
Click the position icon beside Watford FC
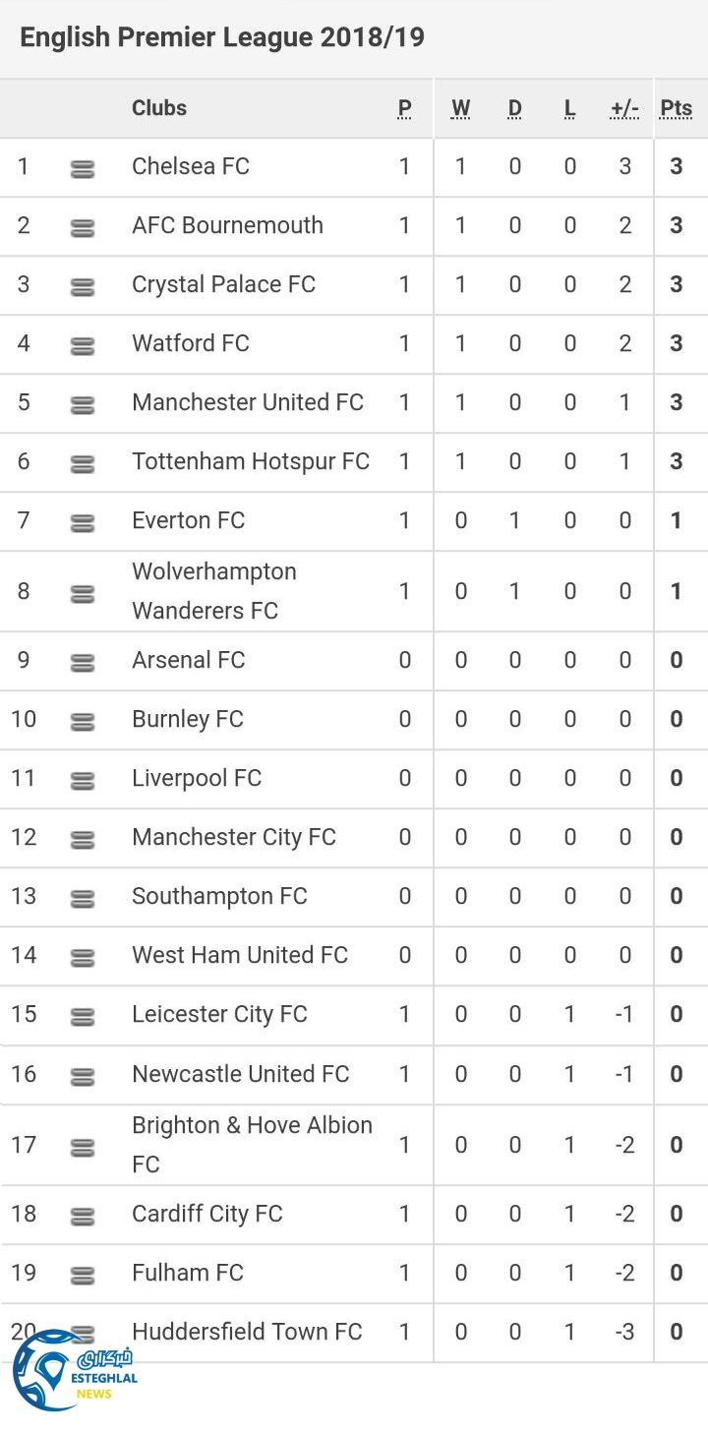(83, 346)
